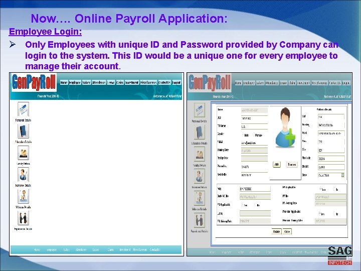Open Personal Details icon in left screen
The image size is (361, 271).
coord(23,109)
